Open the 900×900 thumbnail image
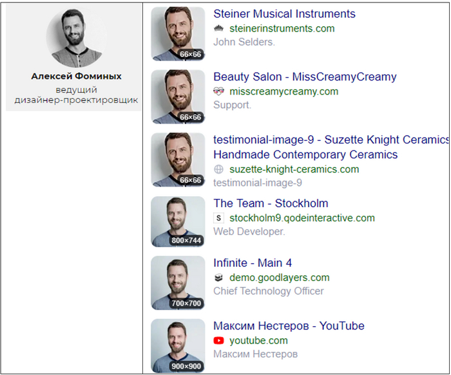 [x=178, y=345]
